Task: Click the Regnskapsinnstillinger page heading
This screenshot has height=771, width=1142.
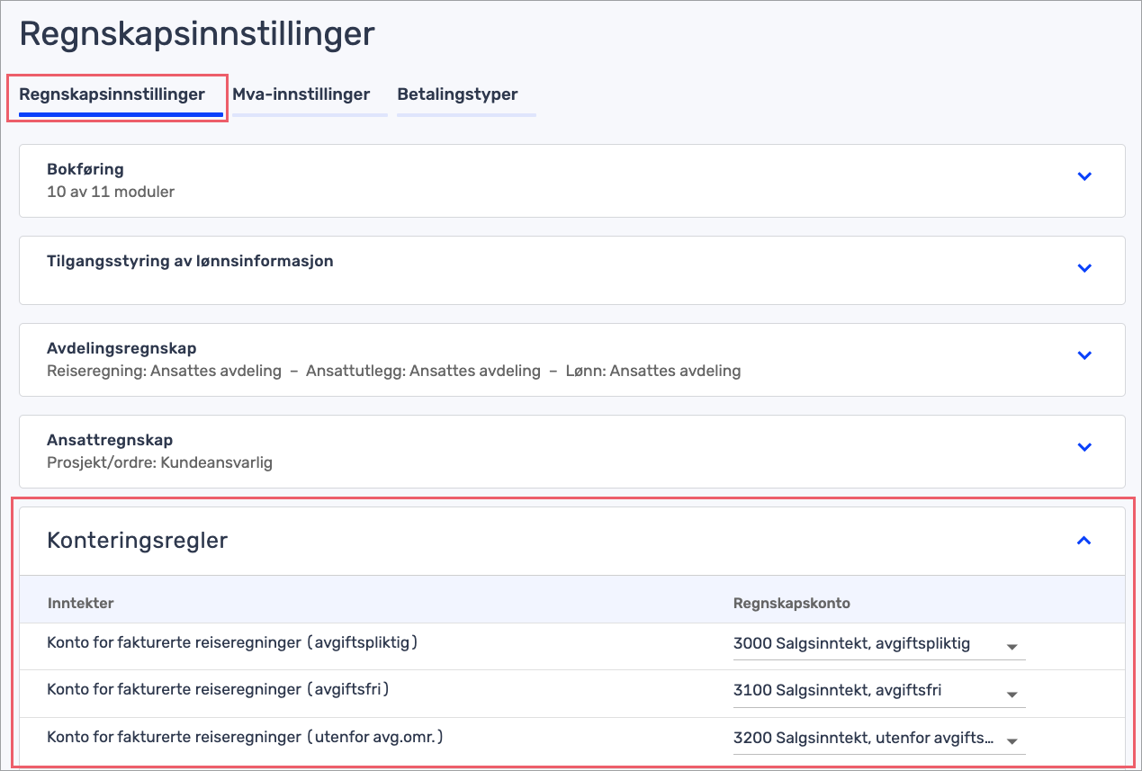Action: [195, 33]
